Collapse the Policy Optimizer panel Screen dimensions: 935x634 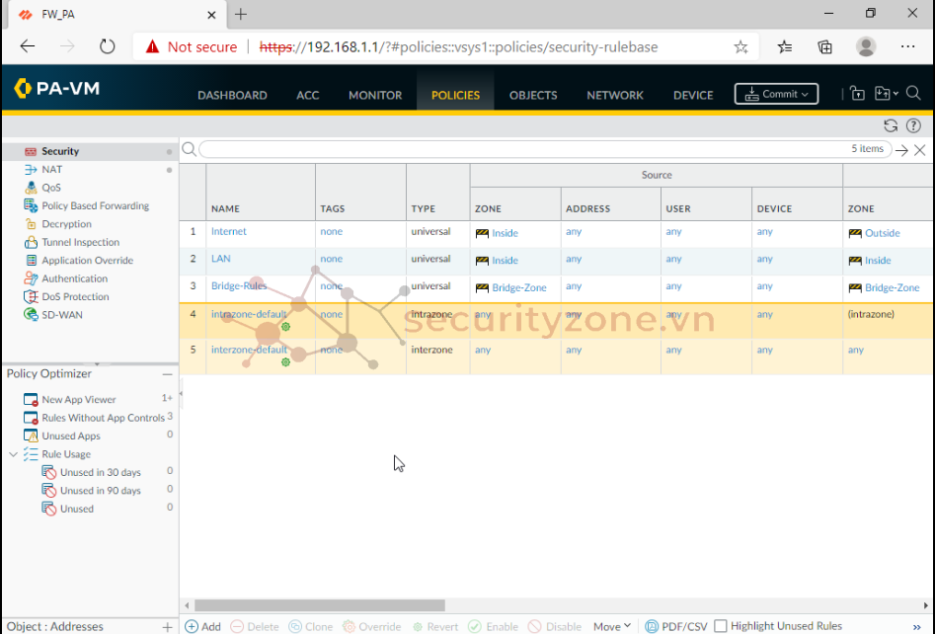coord(168,374)
